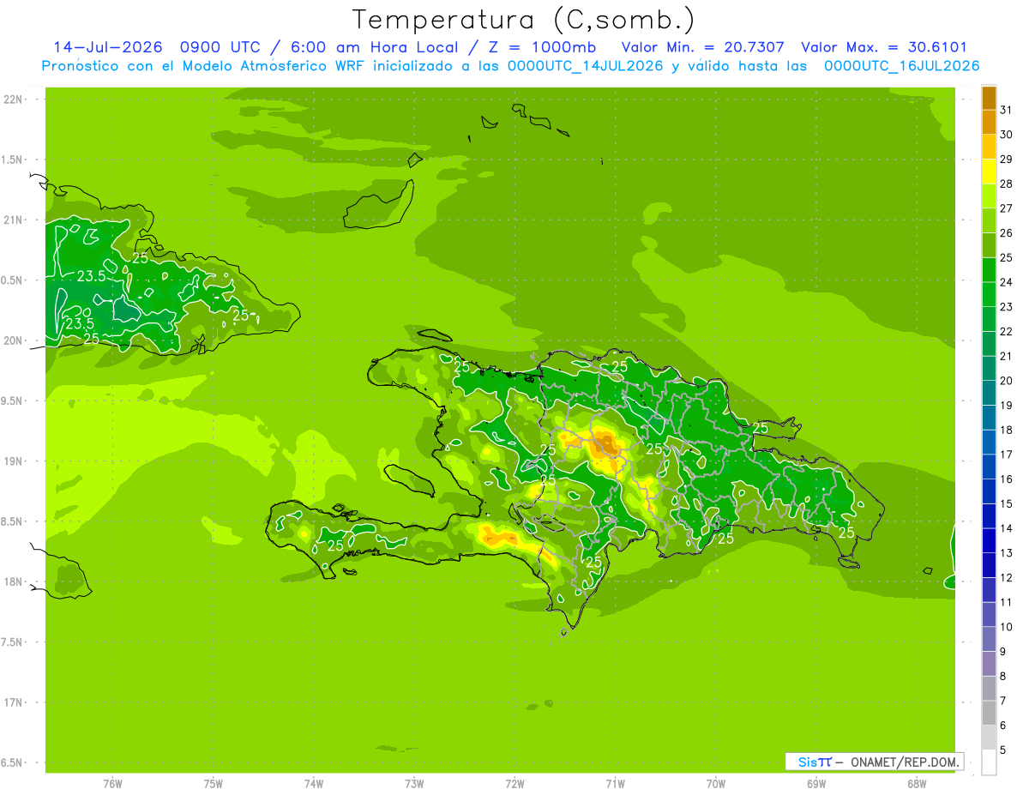
Task: Select the date '14-Jul-2026' in the header
Action: pyautogui.click(x=107, y=47)
